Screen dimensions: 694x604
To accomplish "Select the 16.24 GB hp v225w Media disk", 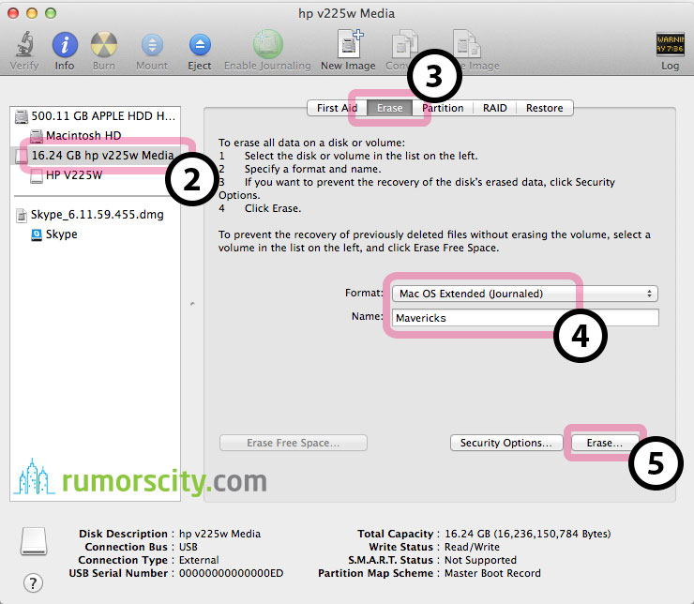I will tap(95, 156).
